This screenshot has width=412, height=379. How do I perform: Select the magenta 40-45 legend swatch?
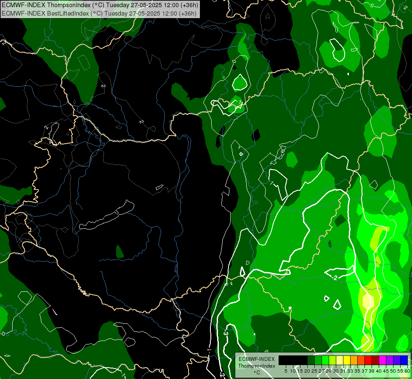383,360
